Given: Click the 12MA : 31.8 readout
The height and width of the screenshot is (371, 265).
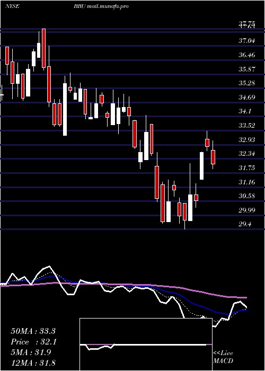Looking at the screenshot, I should tap(33, 363).
